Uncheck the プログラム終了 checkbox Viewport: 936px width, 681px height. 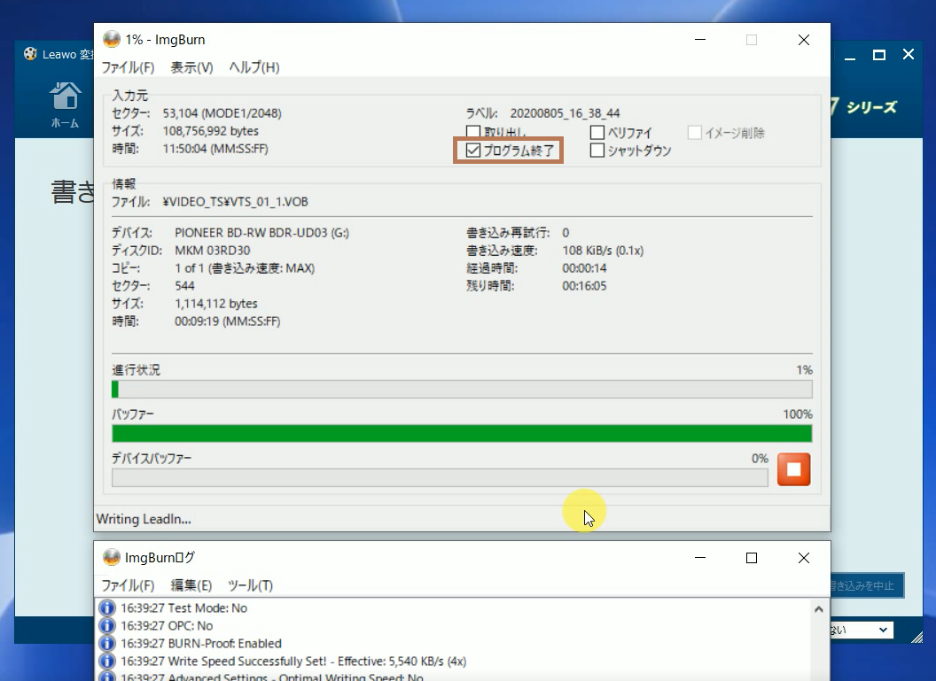click(x=473, y=151)
